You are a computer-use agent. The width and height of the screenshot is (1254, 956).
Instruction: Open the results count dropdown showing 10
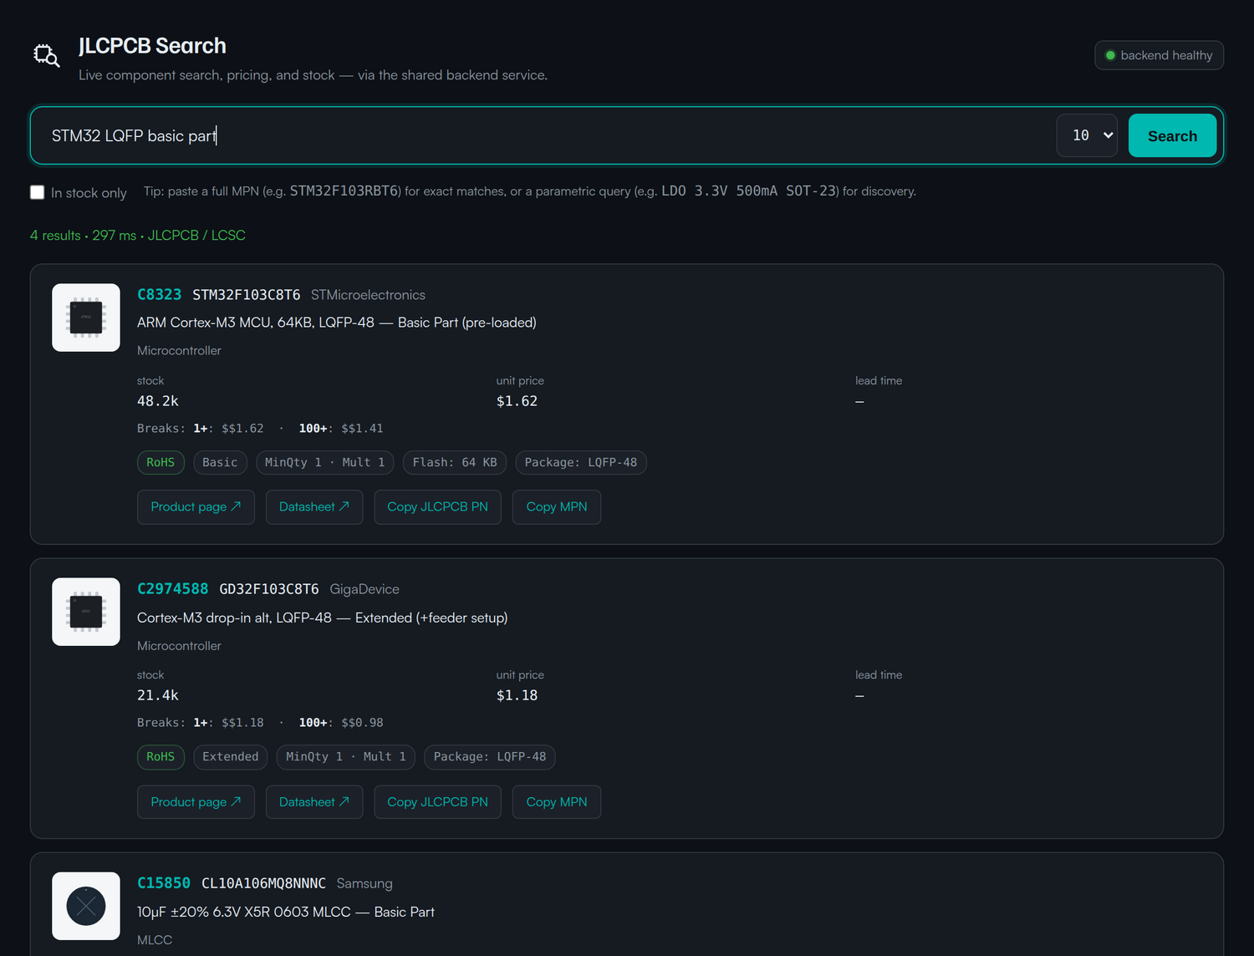pos(1087,135)
